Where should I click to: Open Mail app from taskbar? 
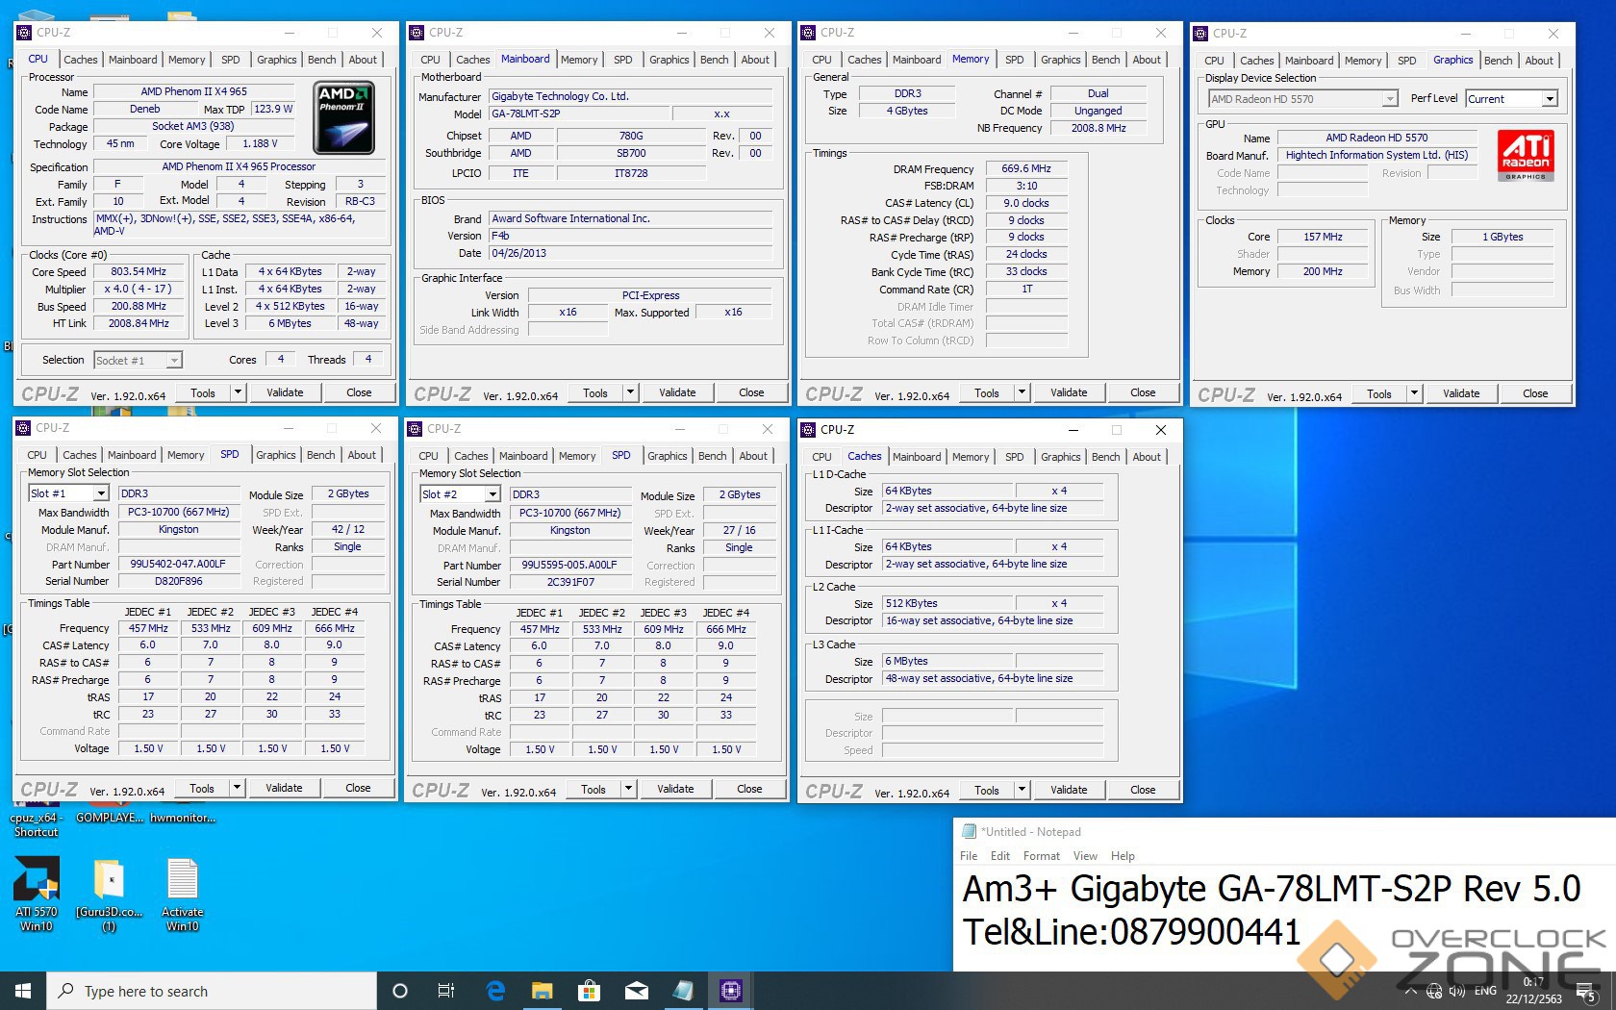(x=636, y=991)
